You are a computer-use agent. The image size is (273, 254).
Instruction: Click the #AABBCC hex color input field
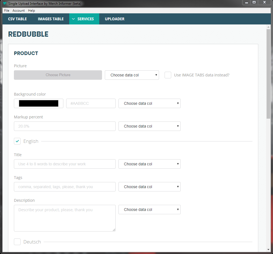tap(91, 103)
